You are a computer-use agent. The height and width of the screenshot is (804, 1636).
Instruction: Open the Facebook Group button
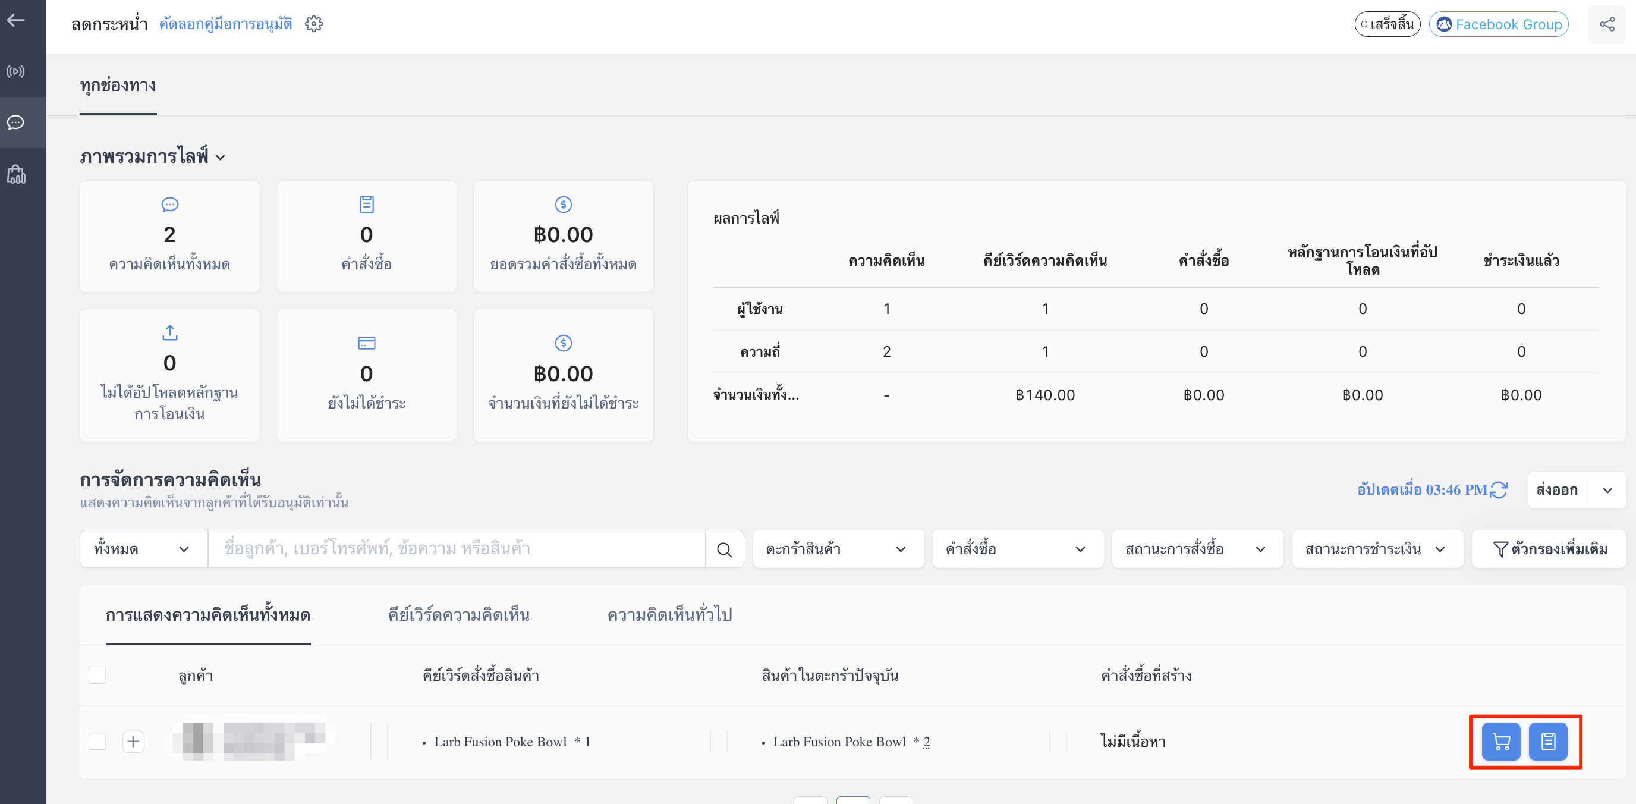[x=1498, y=24]
